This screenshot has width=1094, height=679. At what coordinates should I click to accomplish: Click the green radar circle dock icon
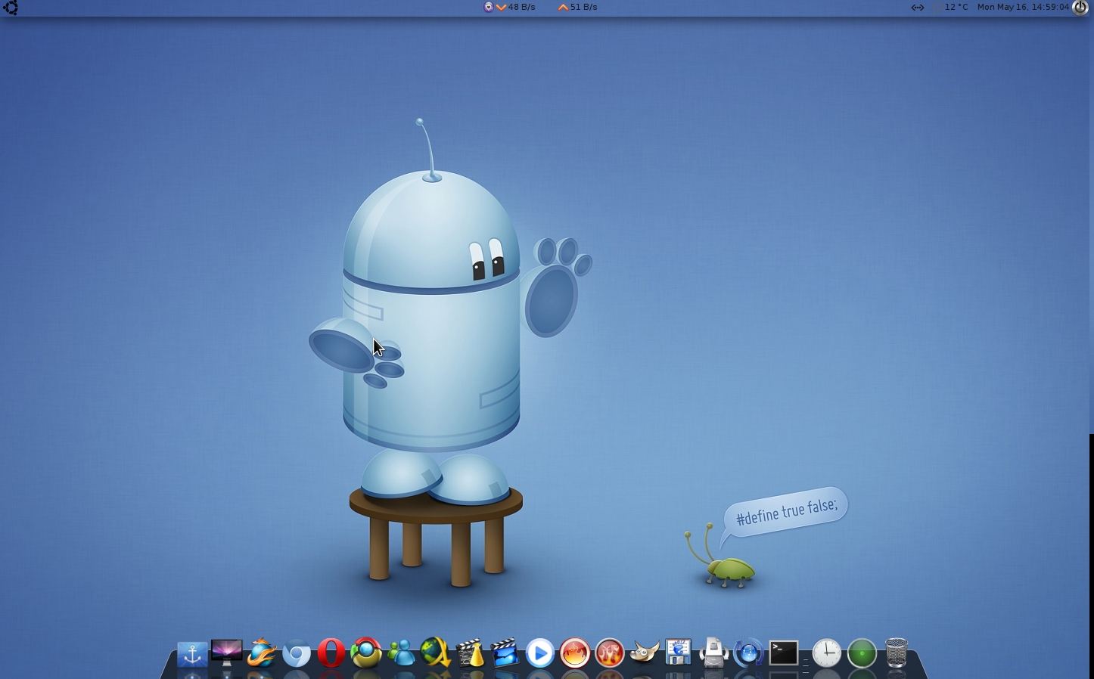862,654
